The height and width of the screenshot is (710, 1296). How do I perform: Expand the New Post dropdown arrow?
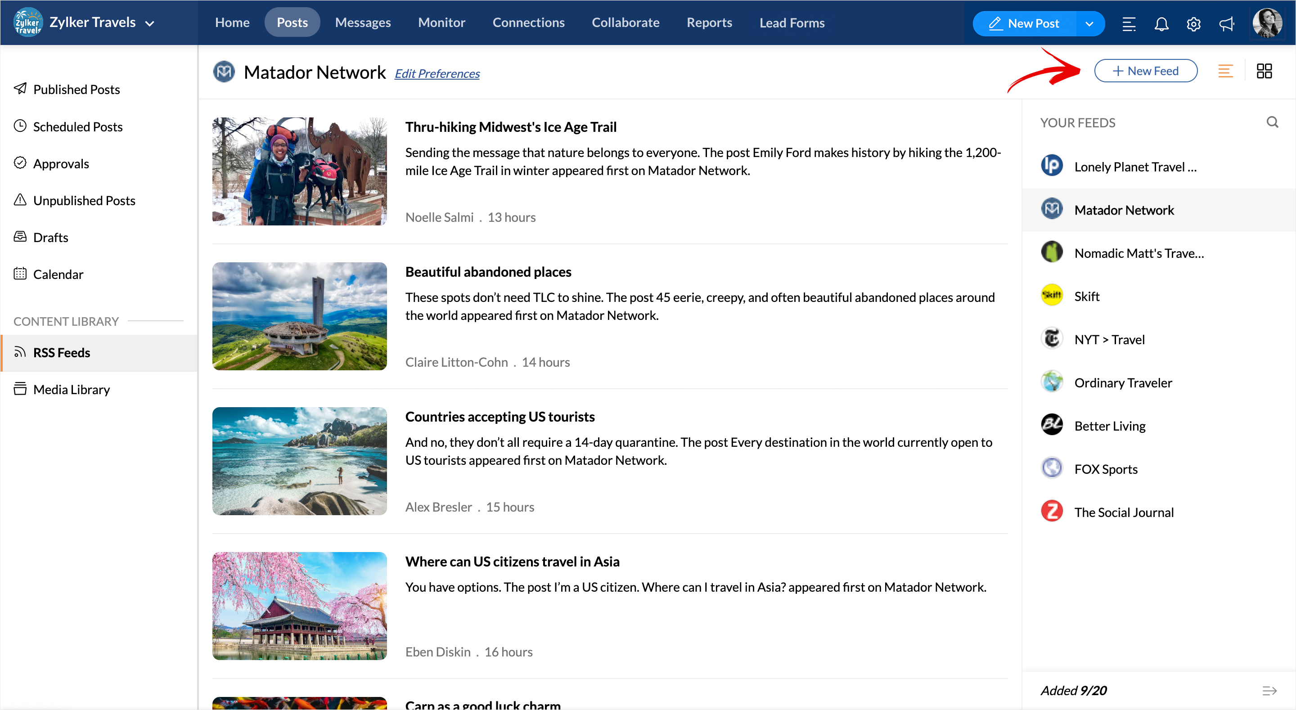tap(1089, 24)
